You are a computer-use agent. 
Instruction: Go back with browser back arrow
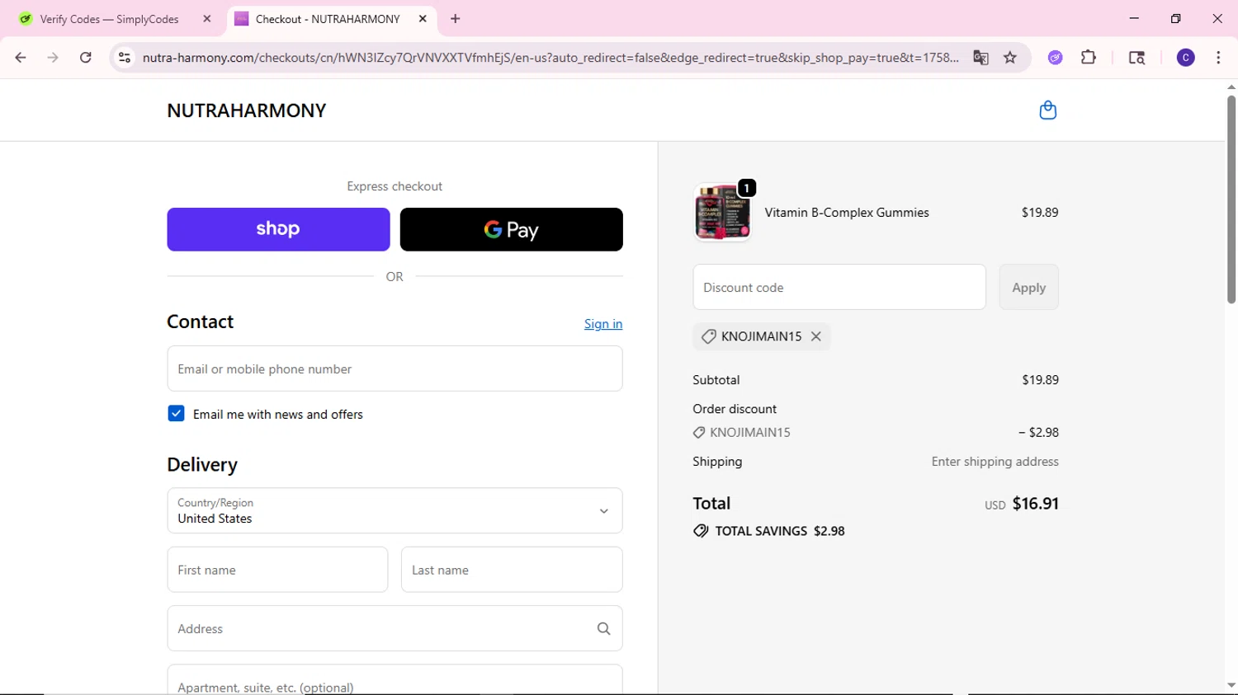click(x=21, y=58)
